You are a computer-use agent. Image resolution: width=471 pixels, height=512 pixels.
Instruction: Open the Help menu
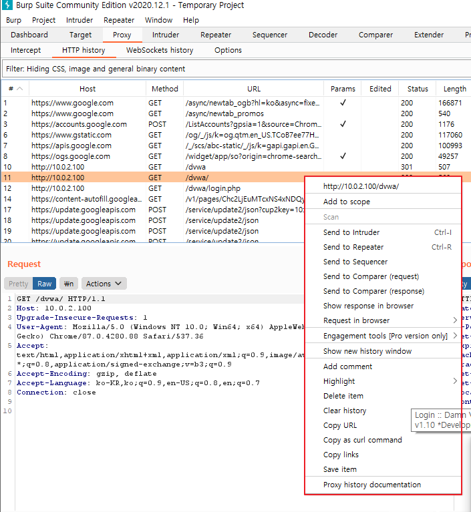click(x=191, y=20)
